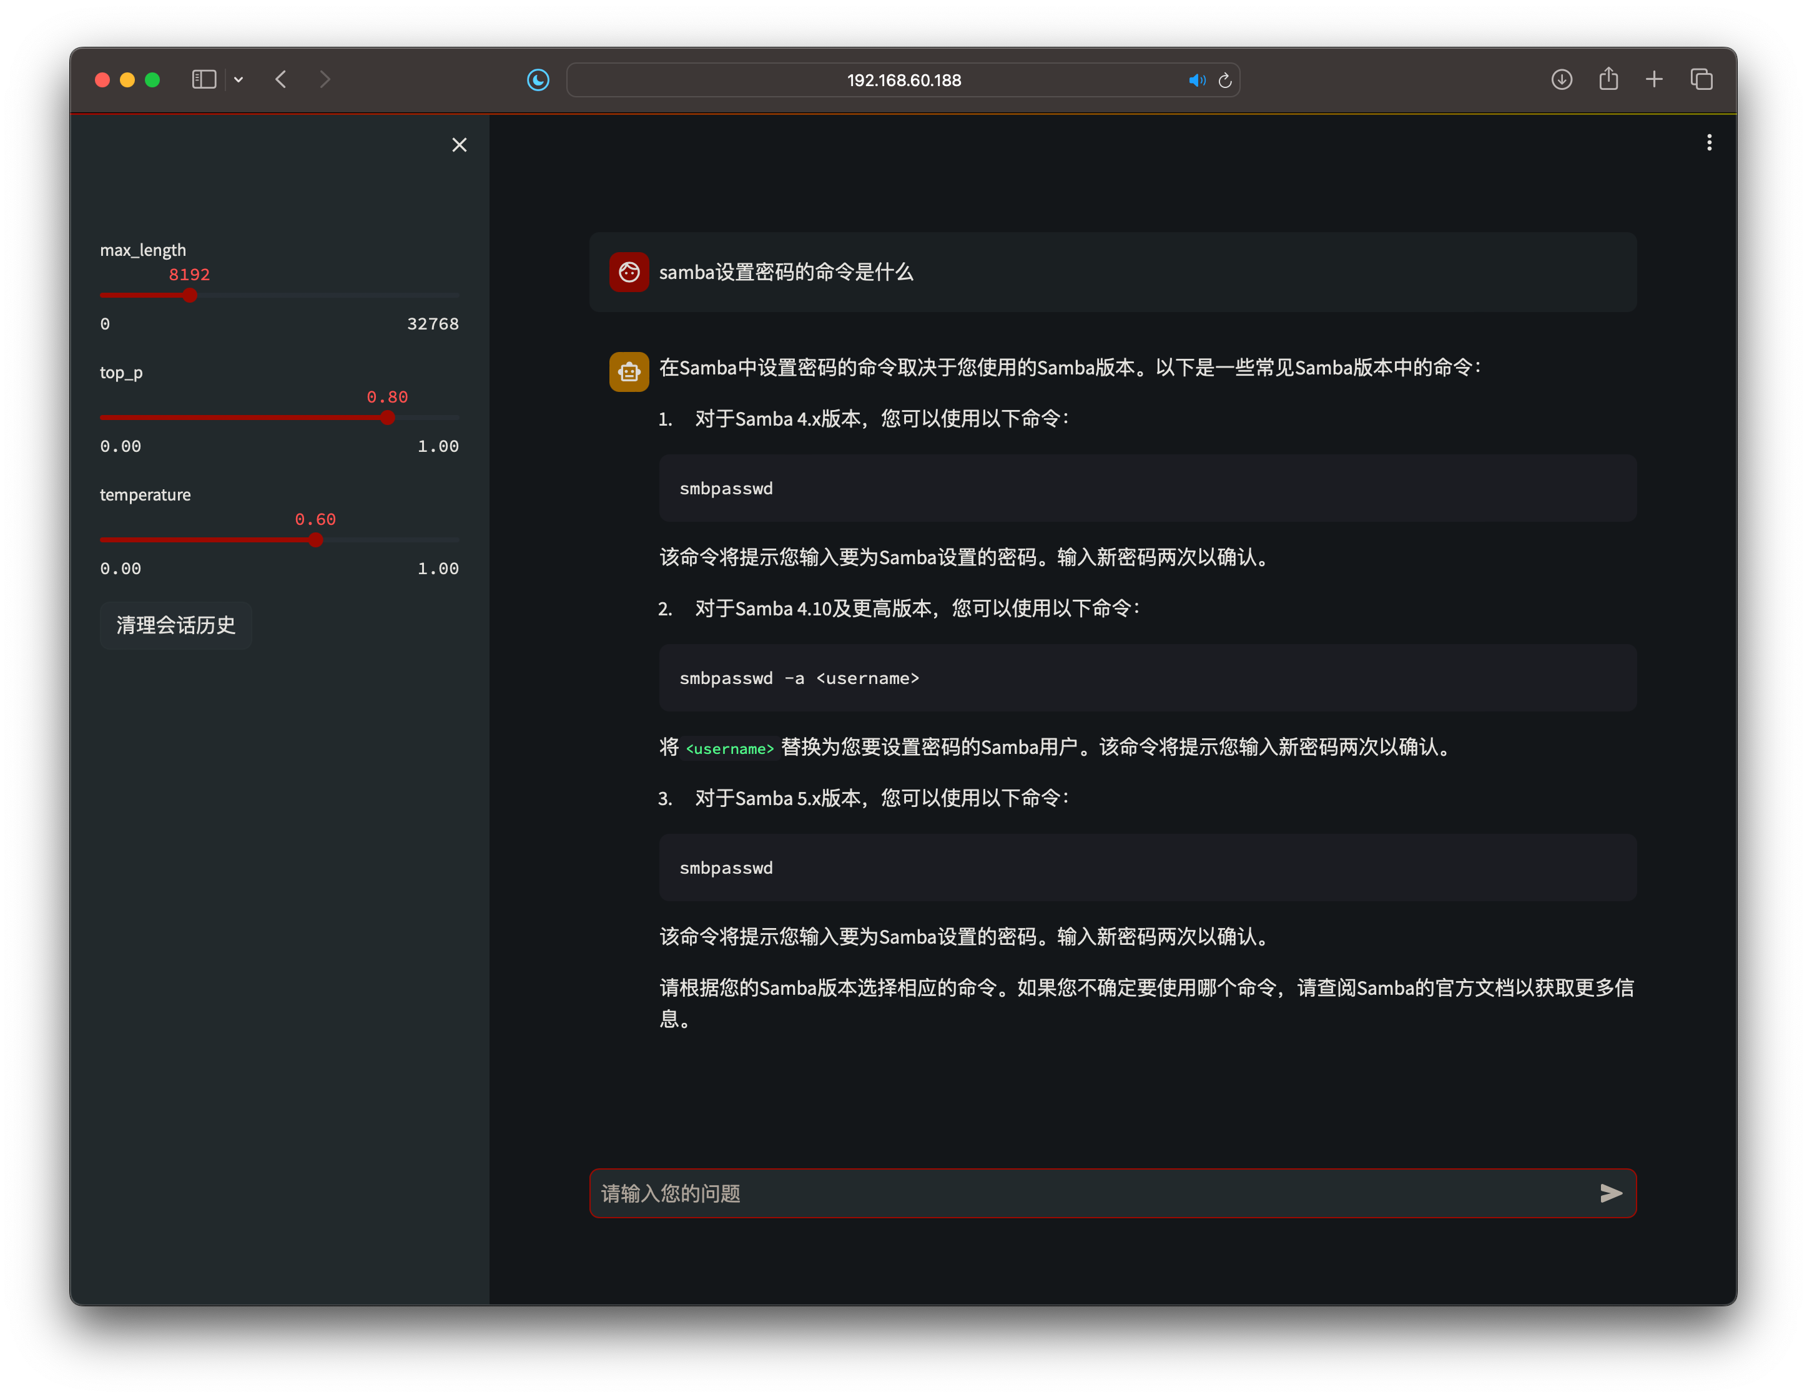Screen dimensions: 1807x1398
Task: Show the tab overview icon
Action: [x=1702, y=79]
